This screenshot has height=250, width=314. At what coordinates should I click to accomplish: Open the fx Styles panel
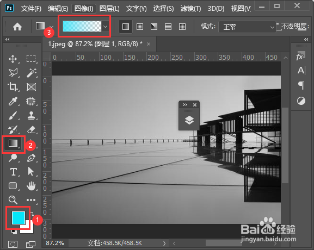(x=301, y=56)
